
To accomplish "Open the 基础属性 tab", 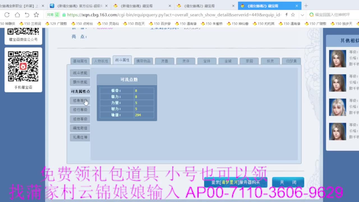I will (80, 61).
